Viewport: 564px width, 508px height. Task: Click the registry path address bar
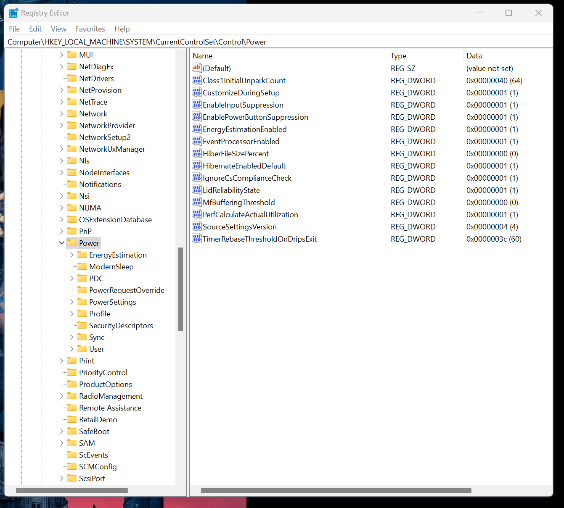[x=278, y=42]
